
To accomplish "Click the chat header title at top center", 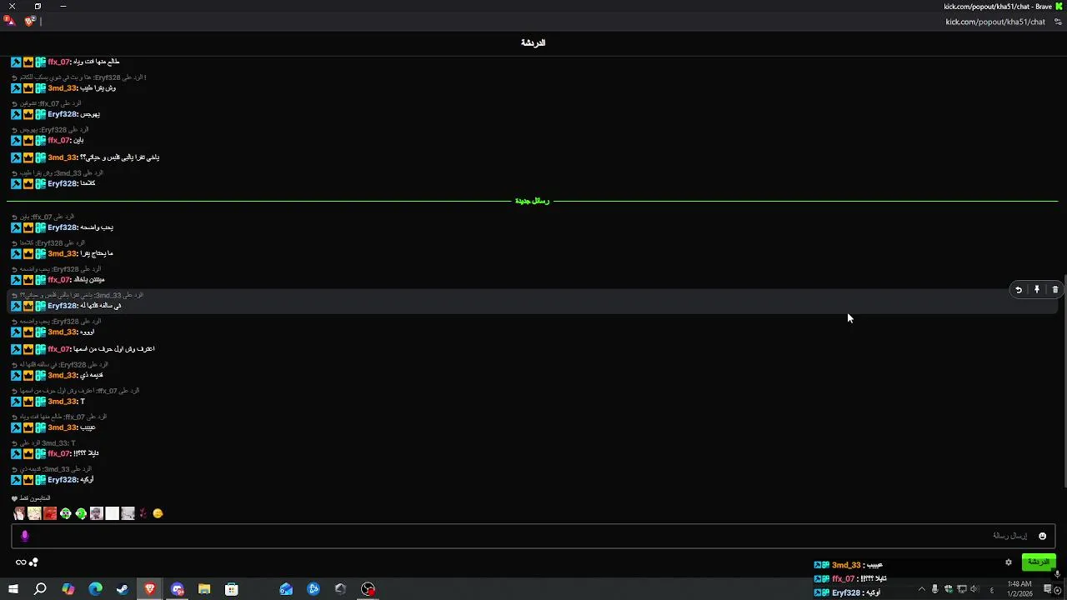I will 533,42.
